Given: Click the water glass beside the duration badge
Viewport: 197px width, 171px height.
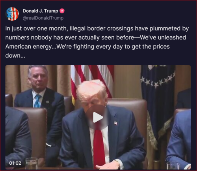Looking at the screenshot, I should 32,163.
